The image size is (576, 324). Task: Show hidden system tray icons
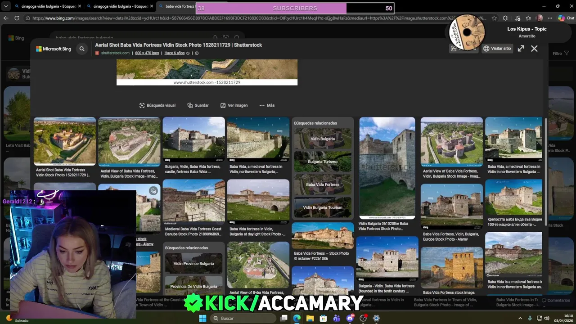pos(520,318)
